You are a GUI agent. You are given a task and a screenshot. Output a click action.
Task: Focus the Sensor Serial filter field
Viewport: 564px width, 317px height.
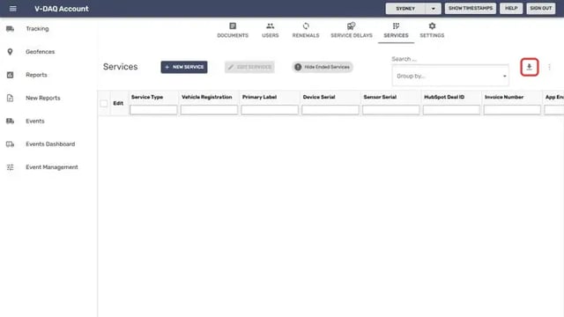pos(391,109)
